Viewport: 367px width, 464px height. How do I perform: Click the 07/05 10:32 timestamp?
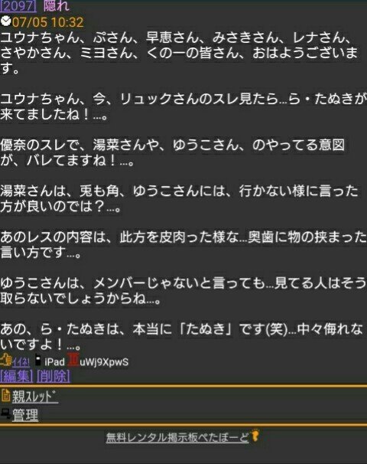(x=48, y=22)
